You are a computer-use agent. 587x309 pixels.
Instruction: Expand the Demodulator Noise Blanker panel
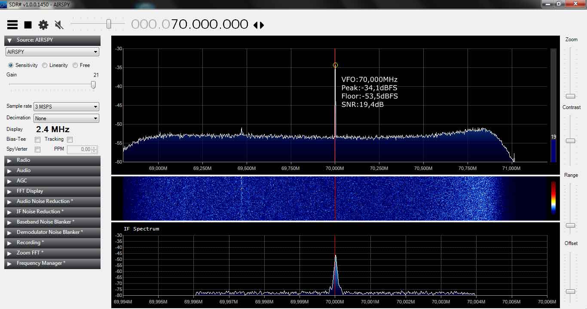[52, 232]
